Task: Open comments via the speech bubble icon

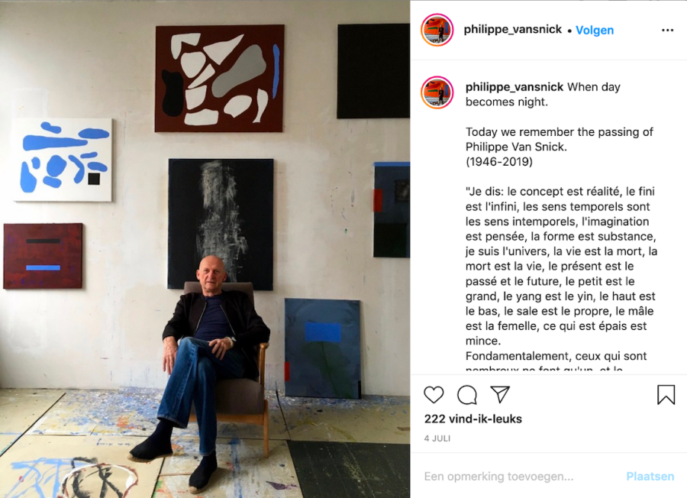Action: [x=467, y=395]
